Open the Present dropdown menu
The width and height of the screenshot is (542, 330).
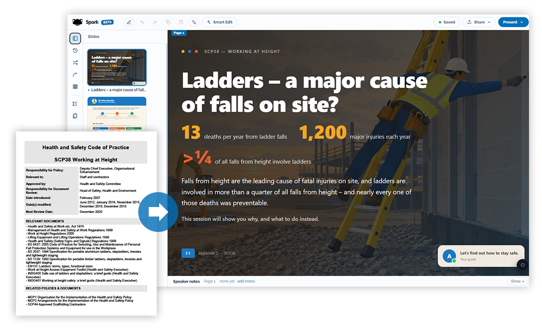click(x=514, y=22)
